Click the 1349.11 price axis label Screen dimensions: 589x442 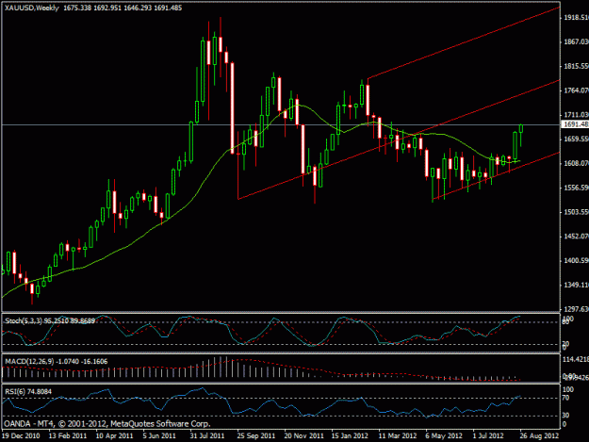(576, 285)
